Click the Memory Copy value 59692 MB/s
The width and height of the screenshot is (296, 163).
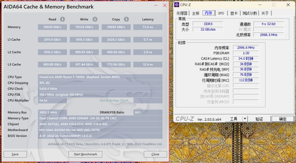[x=116, y=27]
